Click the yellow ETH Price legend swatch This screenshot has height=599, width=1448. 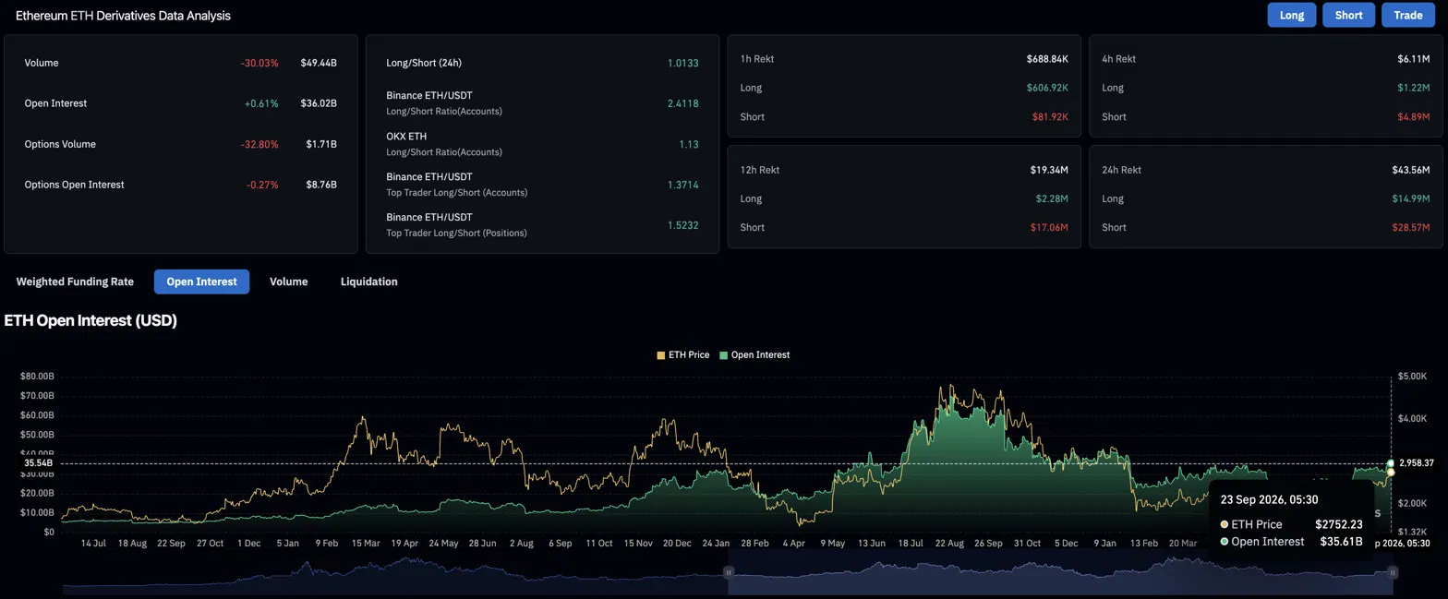660,354
